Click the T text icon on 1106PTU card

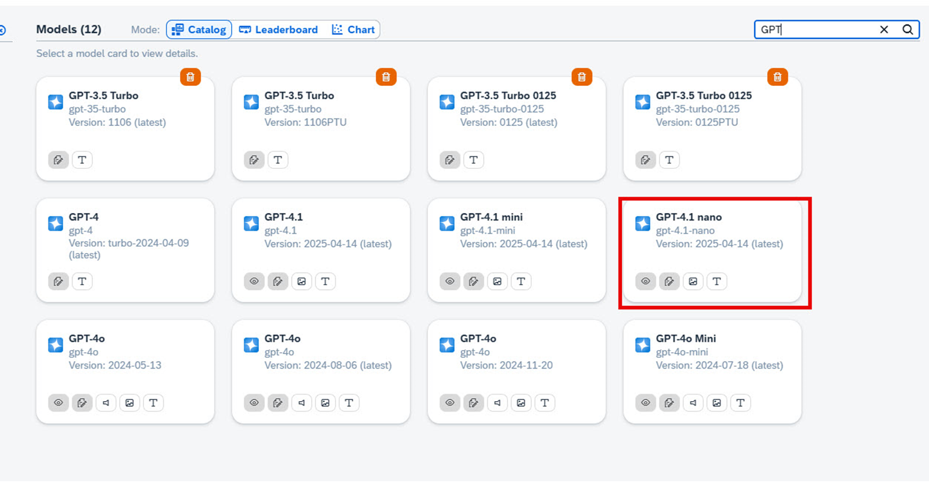tap(278, 160)
